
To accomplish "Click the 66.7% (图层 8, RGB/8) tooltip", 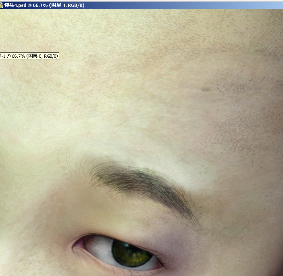I will pyautogui.click(x=29, y=56).
